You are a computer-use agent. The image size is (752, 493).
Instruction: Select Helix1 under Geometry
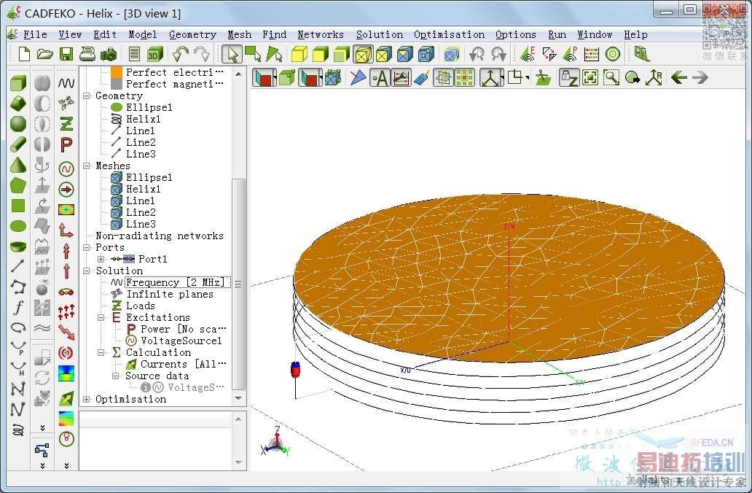[143, 119]
